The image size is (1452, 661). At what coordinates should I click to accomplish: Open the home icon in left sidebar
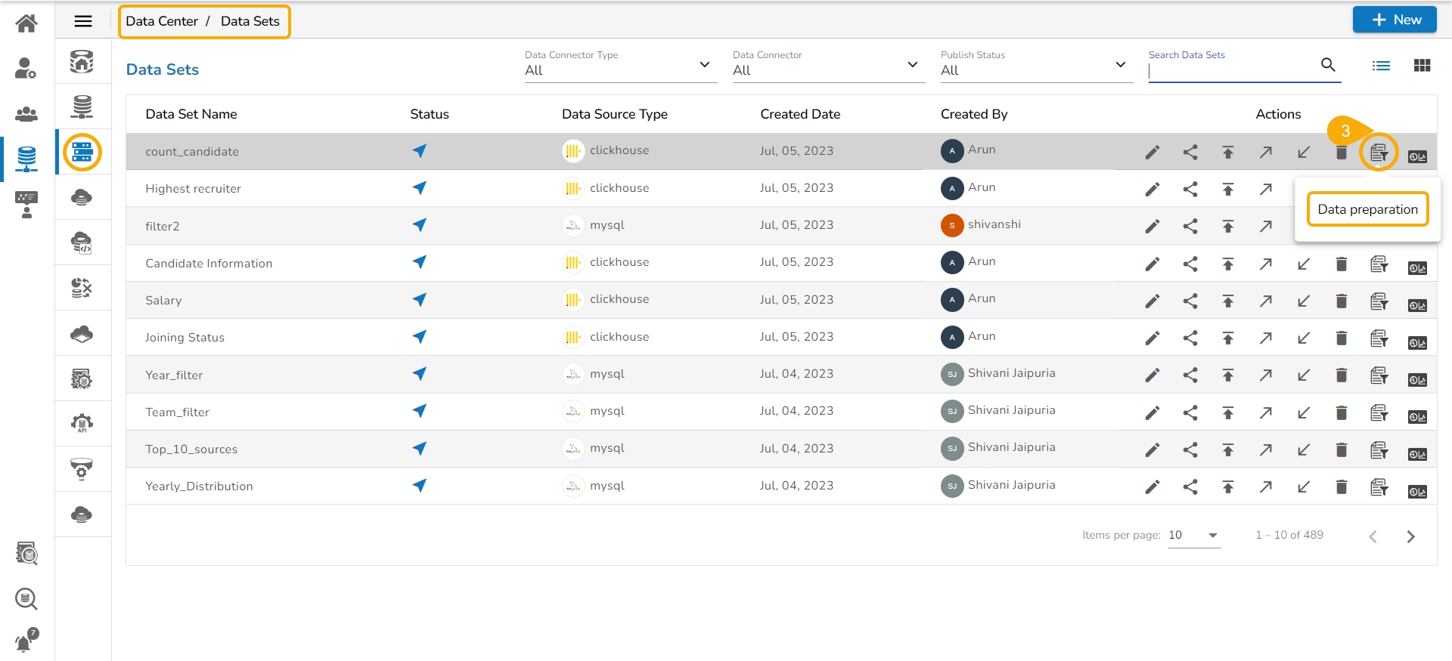pos(26,23)
